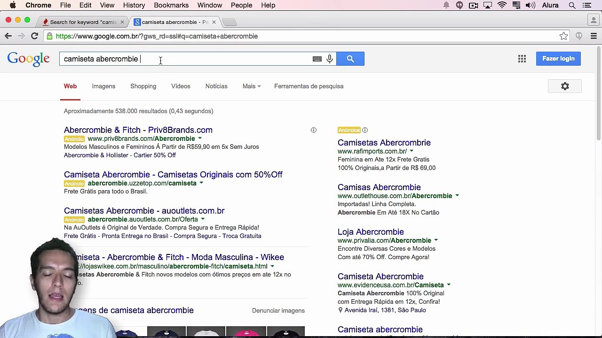Open 'Abercrombie & Fitch - Priv8Brands.com' result
This screenshot has height=338, width=602.
click(x=138, y=130)
